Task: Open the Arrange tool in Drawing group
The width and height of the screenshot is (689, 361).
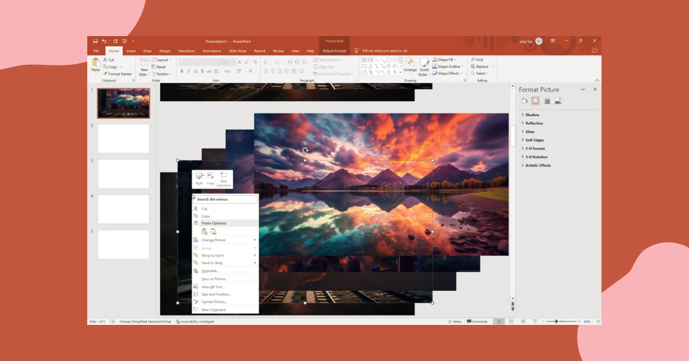Action: (410, 66)
